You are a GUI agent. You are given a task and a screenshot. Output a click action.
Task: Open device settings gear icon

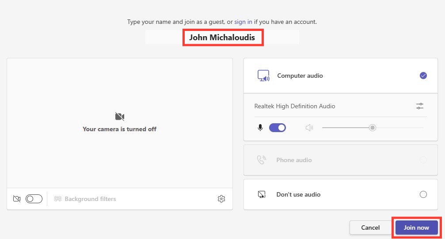click(x=221, y=199)
